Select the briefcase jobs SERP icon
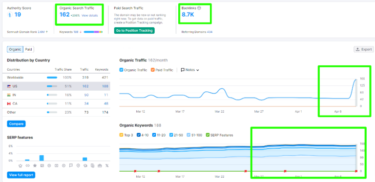The height and width of the screenshot is (182, 375). (x=100, y=165)
